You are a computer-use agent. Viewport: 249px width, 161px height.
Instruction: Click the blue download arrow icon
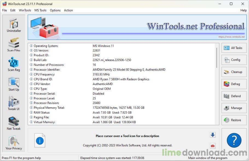pos(213,135)
